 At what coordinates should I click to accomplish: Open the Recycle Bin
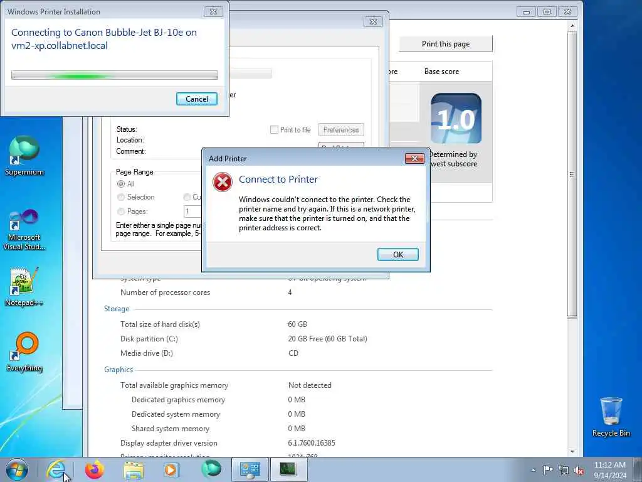click(x=611, y=417)
